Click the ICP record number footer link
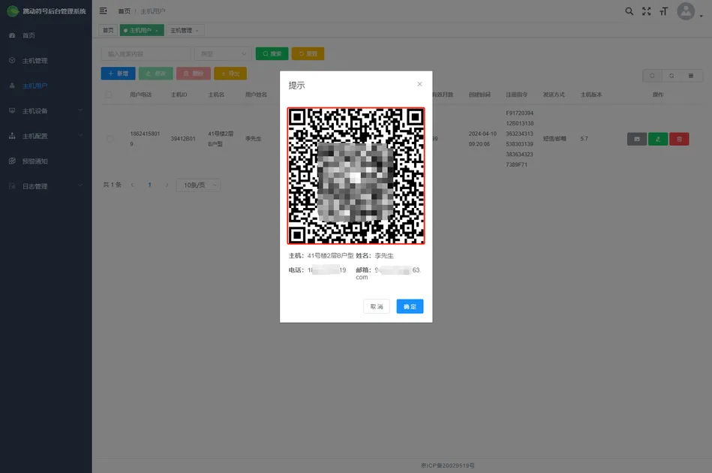712x473 pixels. [x=448, y=465]
